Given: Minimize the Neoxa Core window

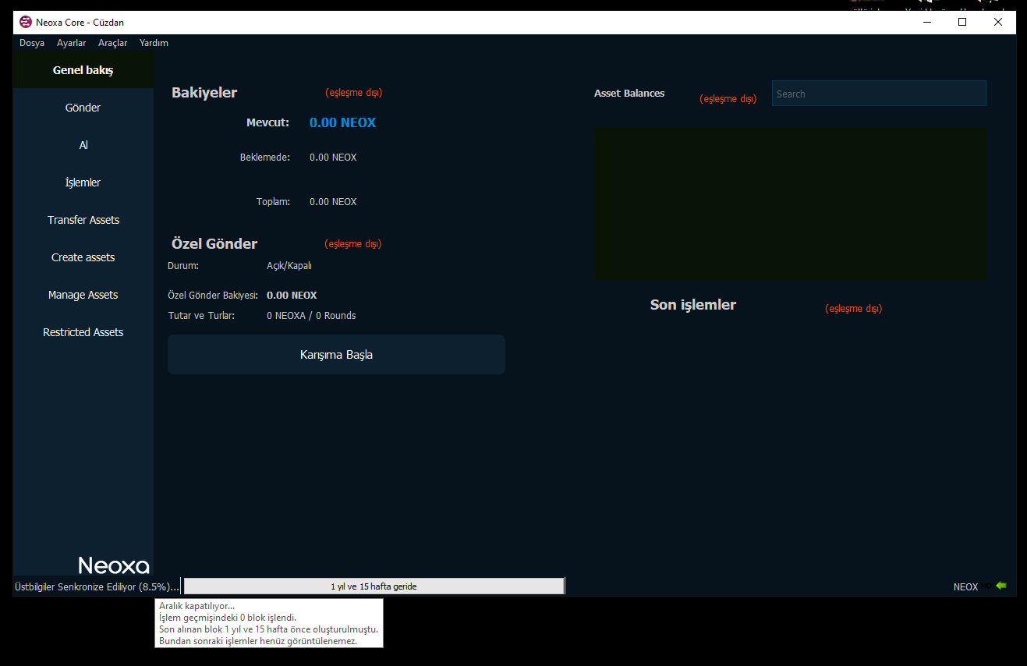Looking at the screenshot, I should 927,23.
